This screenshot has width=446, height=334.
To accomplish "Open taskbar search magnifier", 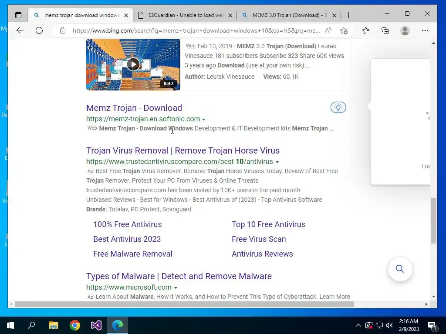I will [x=31, y=325].
